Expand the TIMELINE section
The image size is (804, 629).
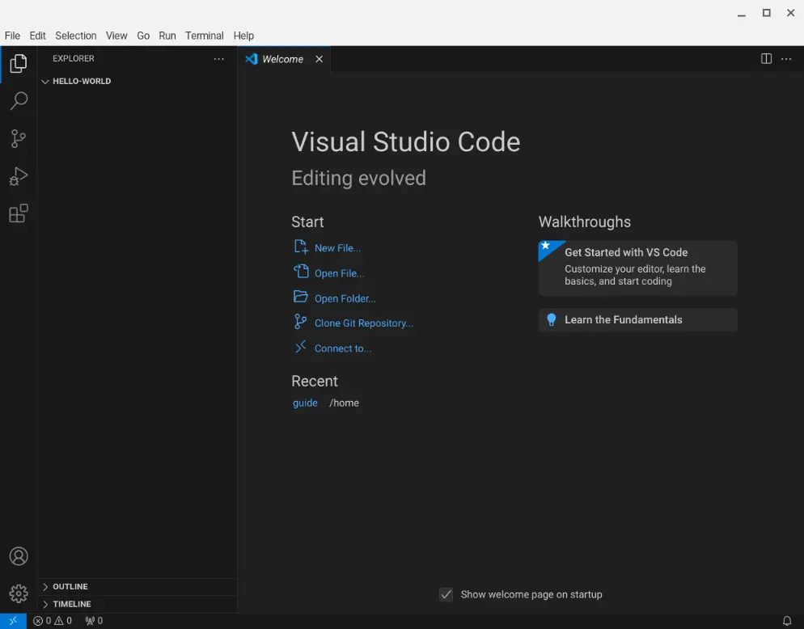point(72,604)
